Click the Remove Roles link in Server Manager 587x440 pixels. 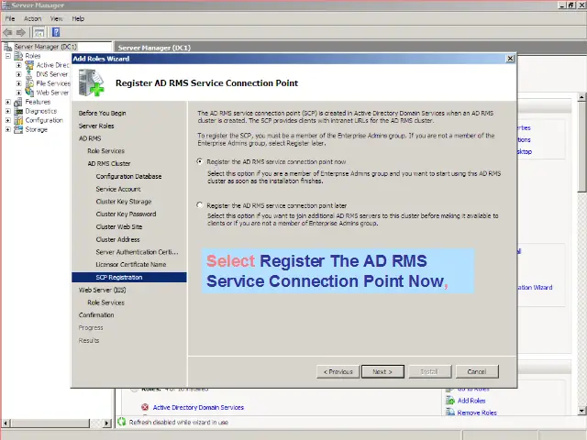(x=477, y=412)
